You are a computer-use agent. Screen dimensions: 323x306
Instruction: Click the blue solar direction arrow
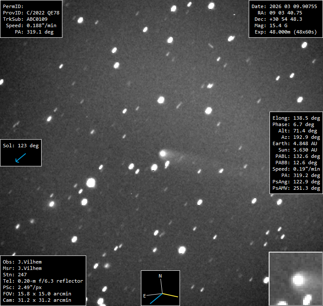20,158
